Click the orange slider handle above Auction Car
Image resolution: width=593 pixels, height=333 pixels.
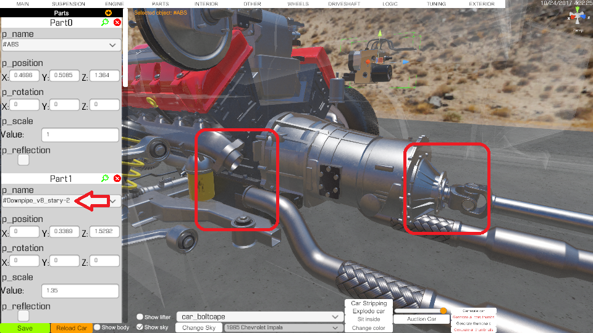[444, 311]
